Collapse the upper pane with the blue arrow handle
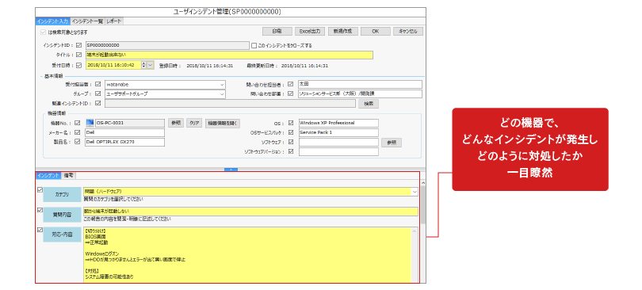Viewport: 642px width, 290px height. pyautogui.click(x=231, y=170)
